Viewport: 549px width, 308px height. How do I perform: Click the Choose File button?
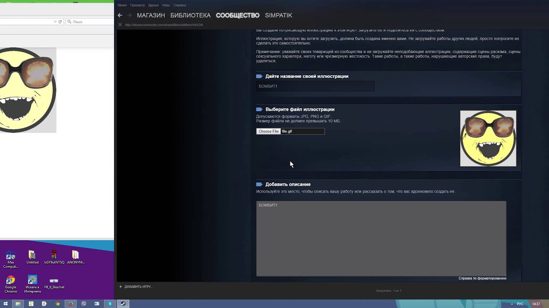click(x=268, y=131)
